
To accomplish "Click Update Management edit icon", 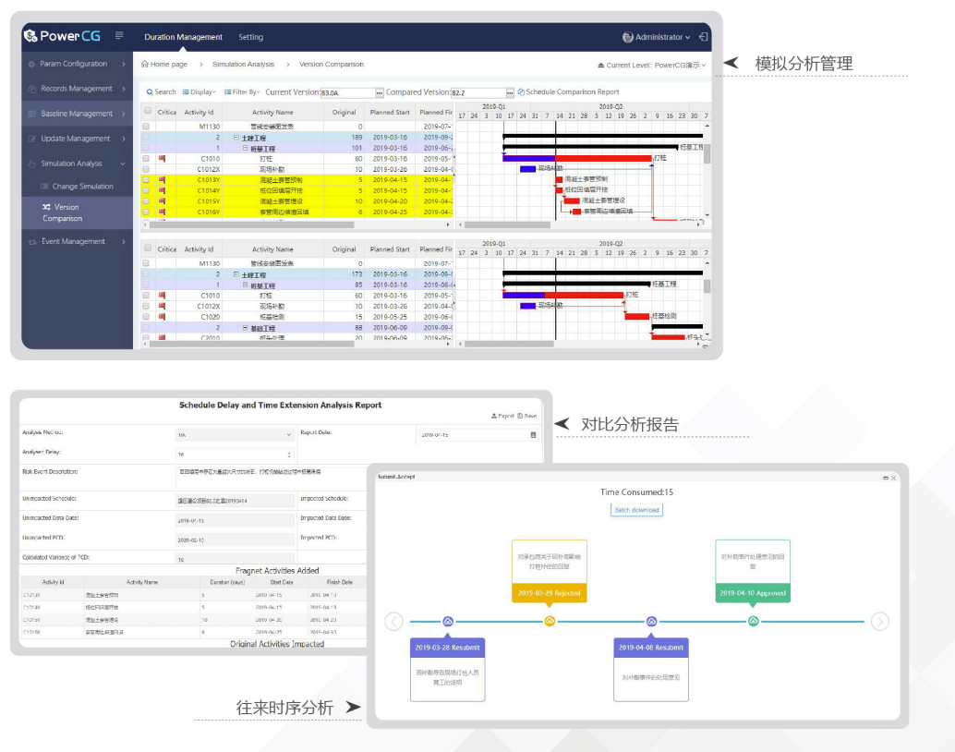I will click(32, 139).
